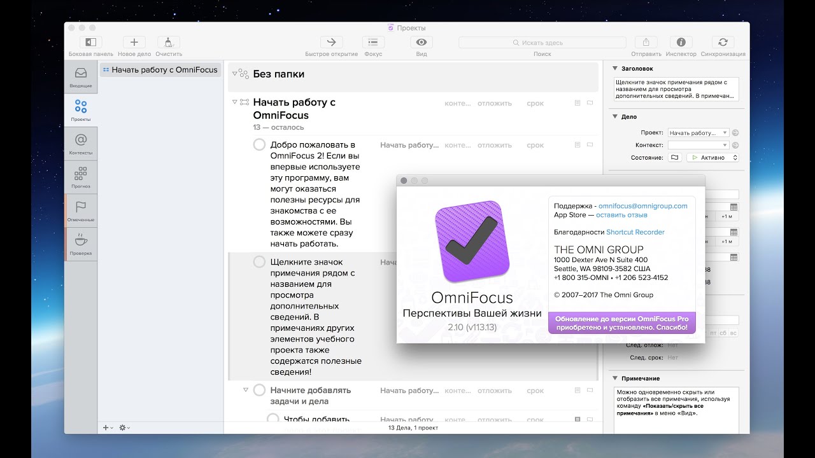Open note icon of Чтобы добавить row

click(578, 419)
